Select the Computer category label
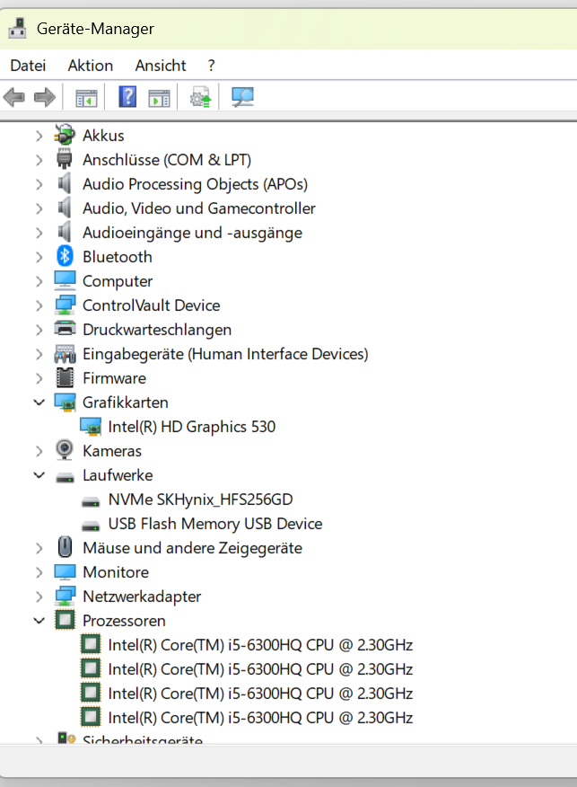 coord(118,281)
